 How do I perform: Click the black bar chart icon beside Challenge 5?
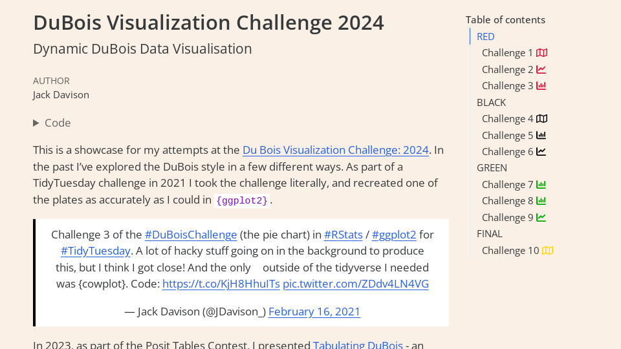(x=541, y=136)
